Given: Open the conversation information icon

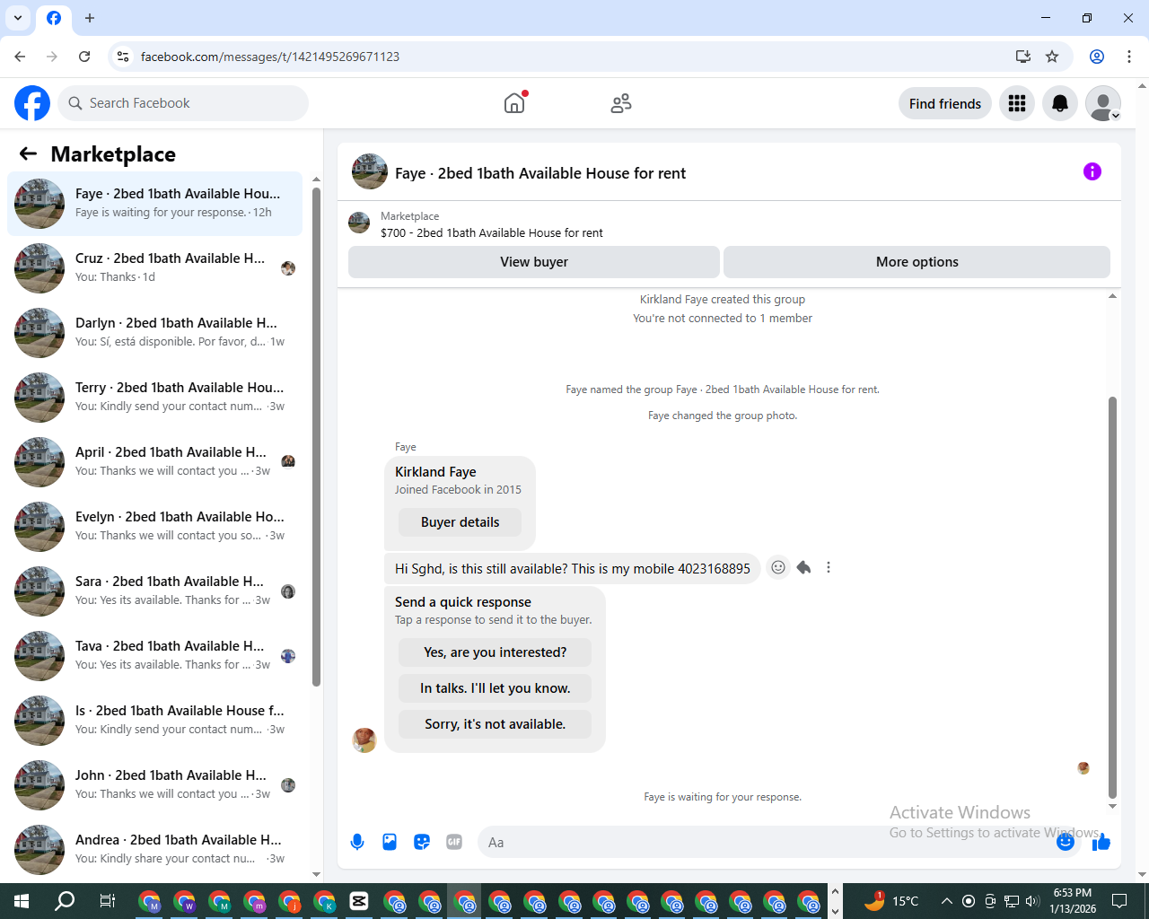Looking at the screenshot, I should tap(1092, 171).
